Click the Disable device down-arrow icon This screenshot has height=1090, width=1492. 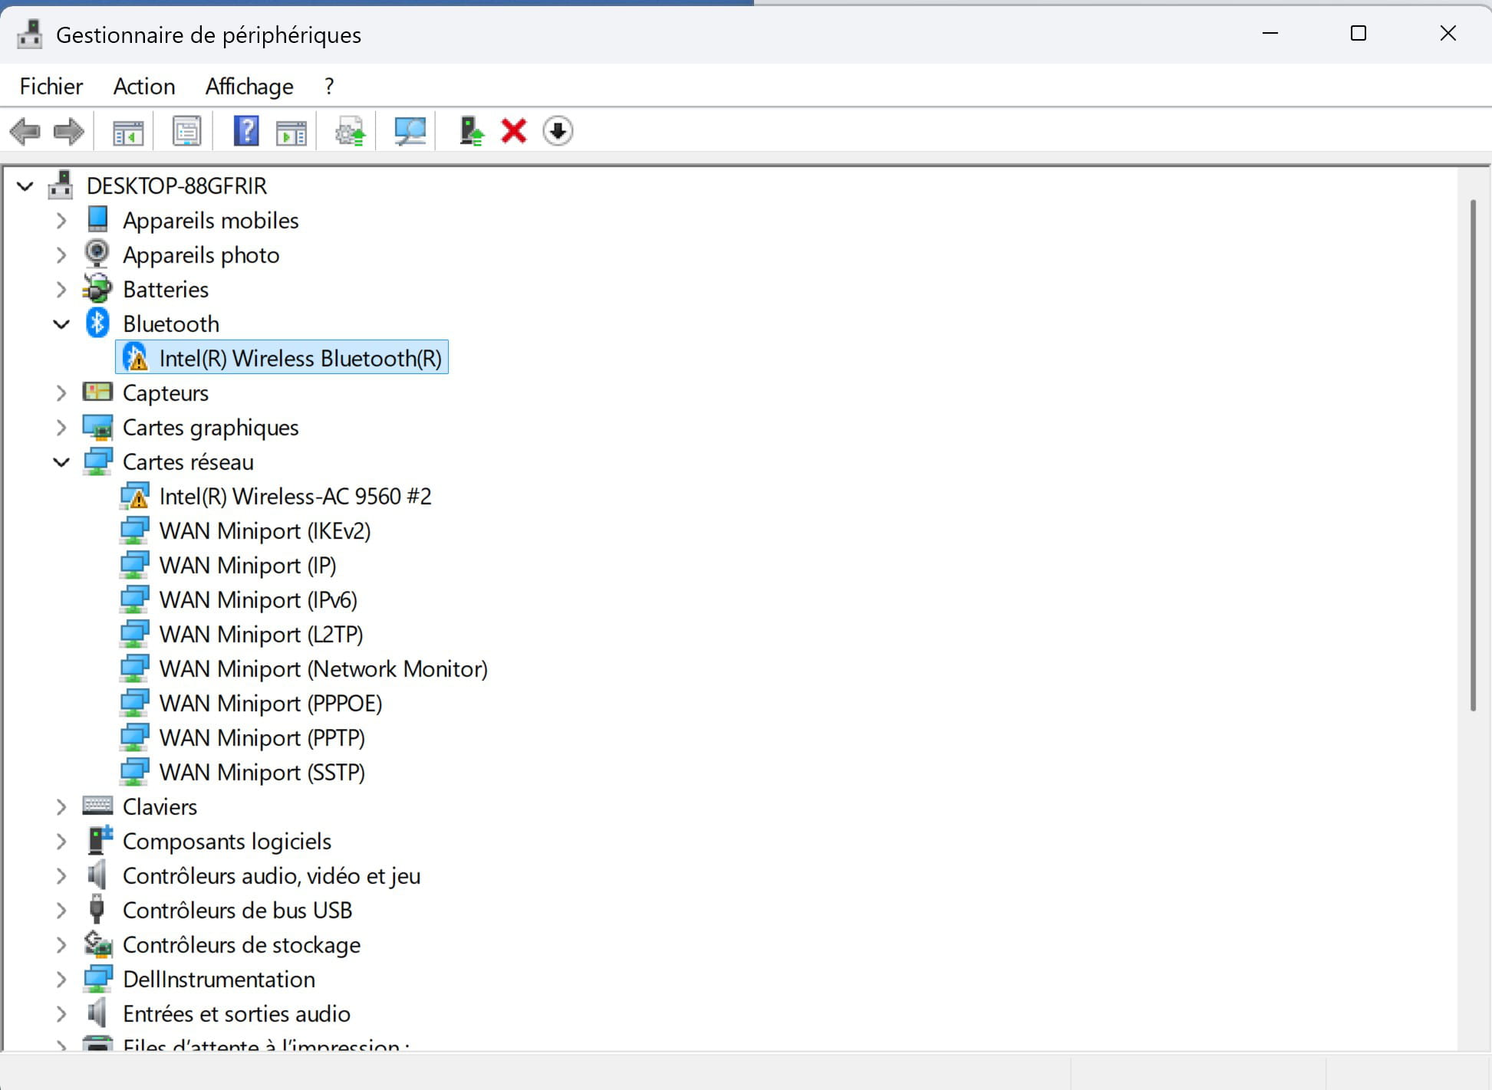(558, 131)
